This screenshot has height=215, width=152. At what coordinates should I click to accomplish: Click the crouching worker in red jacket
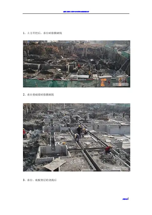[108, 149]
